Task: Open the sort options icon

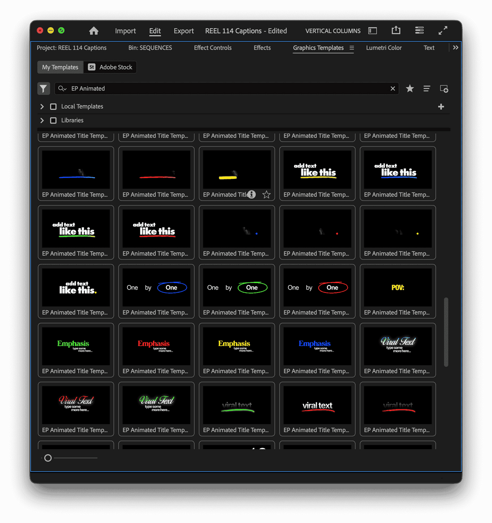Action: coord(426,89)
